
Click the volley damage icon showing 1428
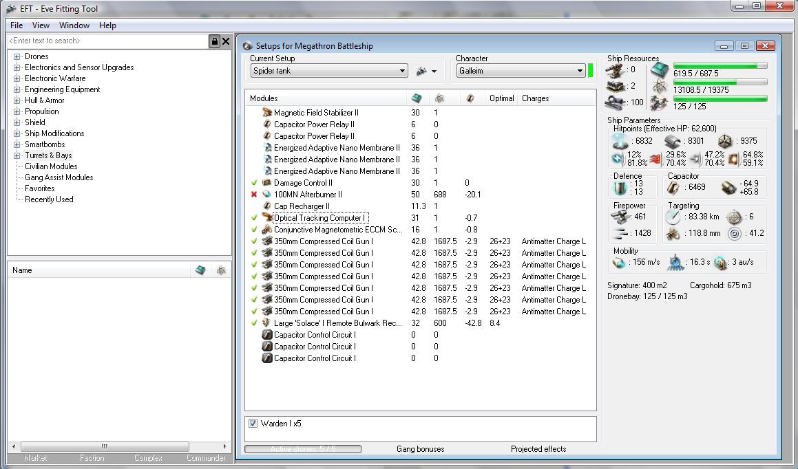[x=621, y=233]
